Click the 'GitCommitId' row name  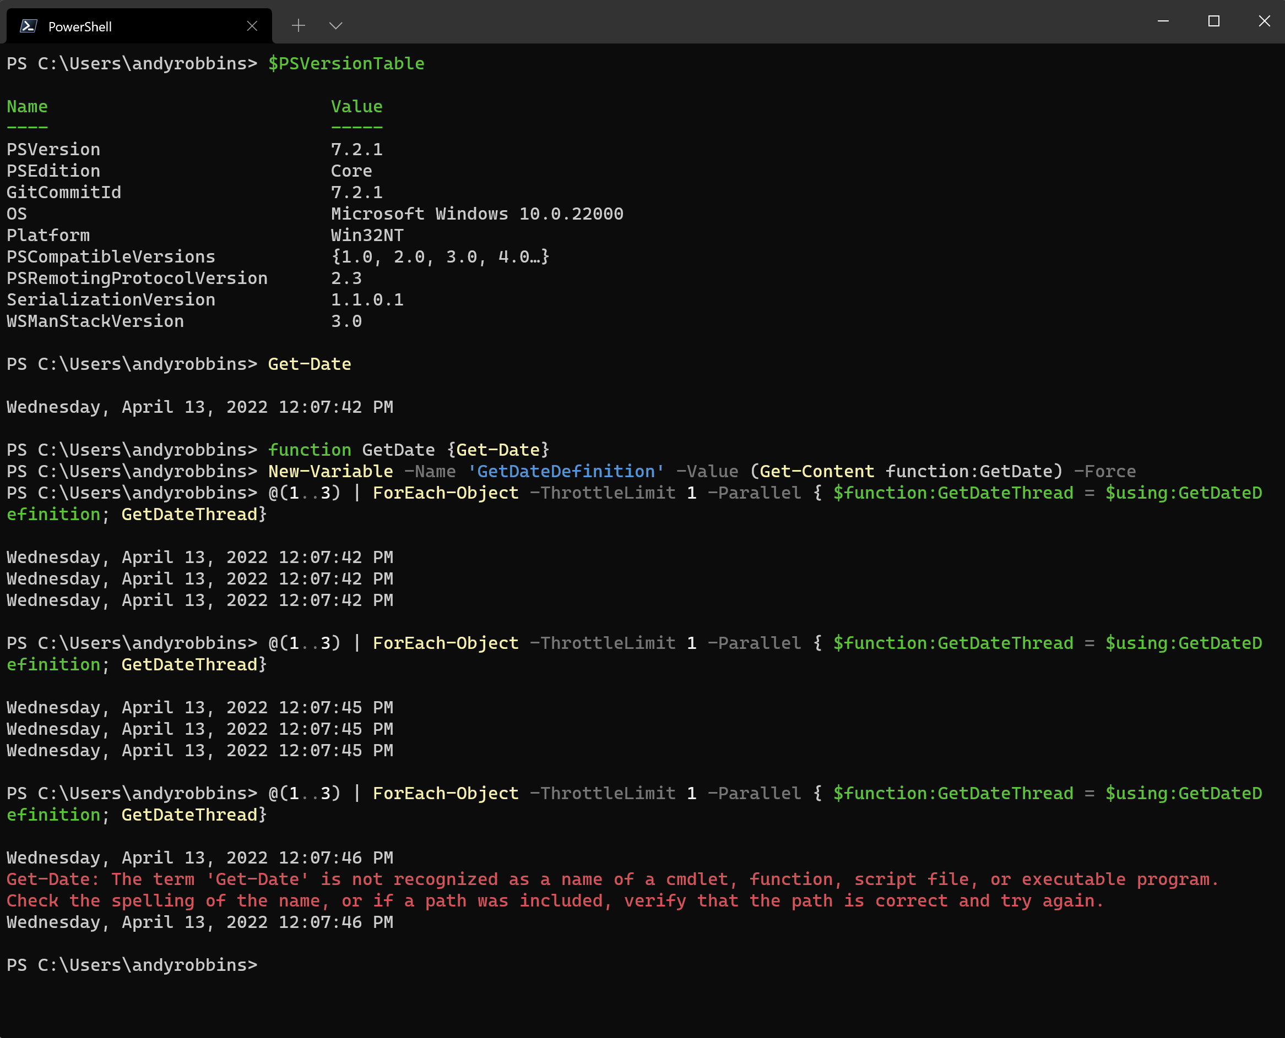coord(64,193)
